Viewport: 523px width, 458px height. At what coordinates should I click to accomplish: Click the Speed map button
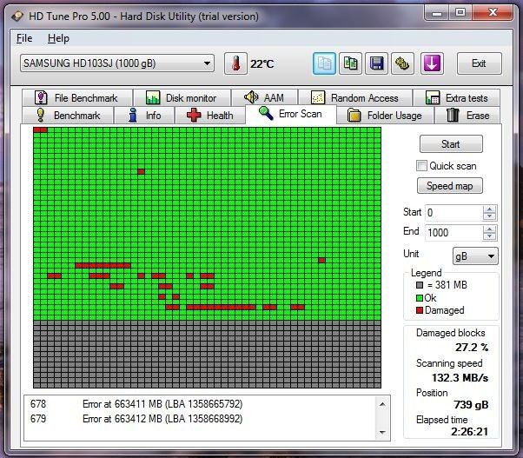click(450, 186)
